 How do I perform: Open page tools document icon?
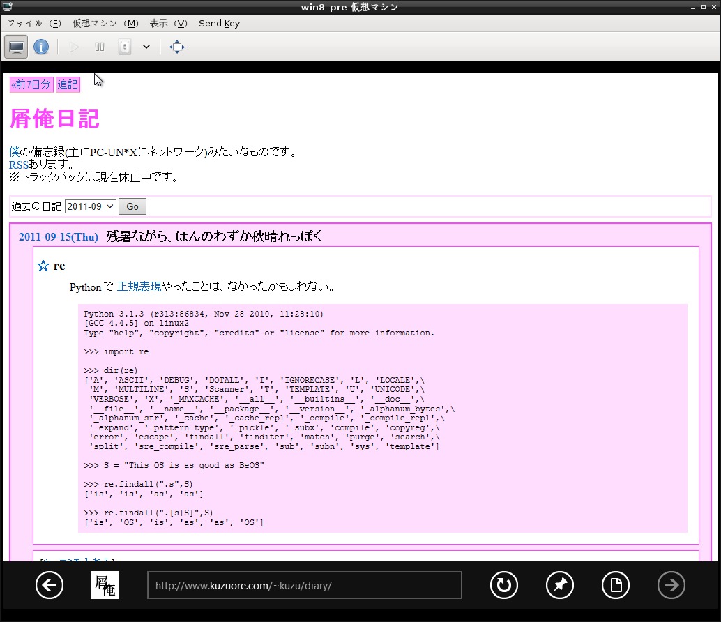tap(616, 585)
